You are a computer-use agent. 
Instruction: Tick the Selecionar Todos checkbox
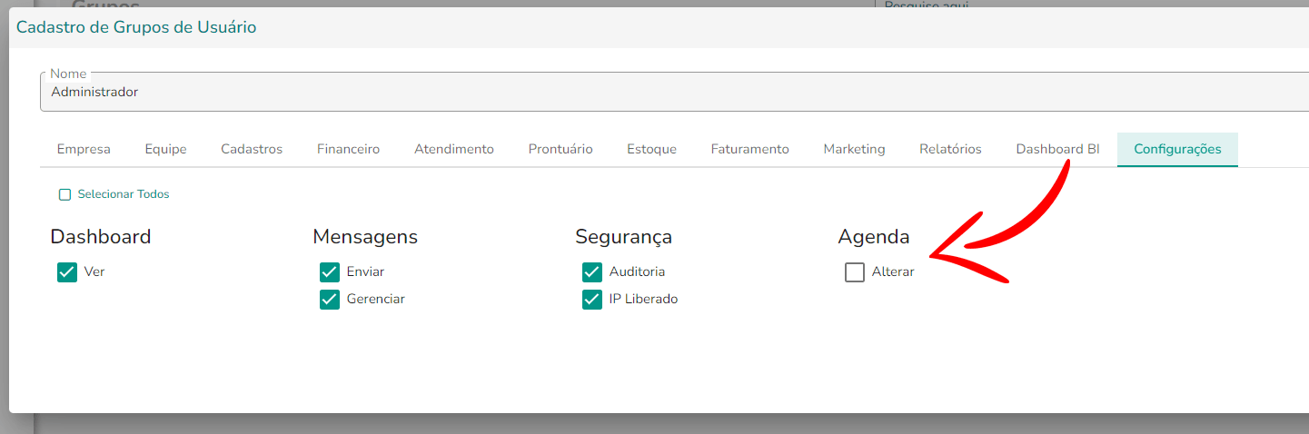pos(64,194)
